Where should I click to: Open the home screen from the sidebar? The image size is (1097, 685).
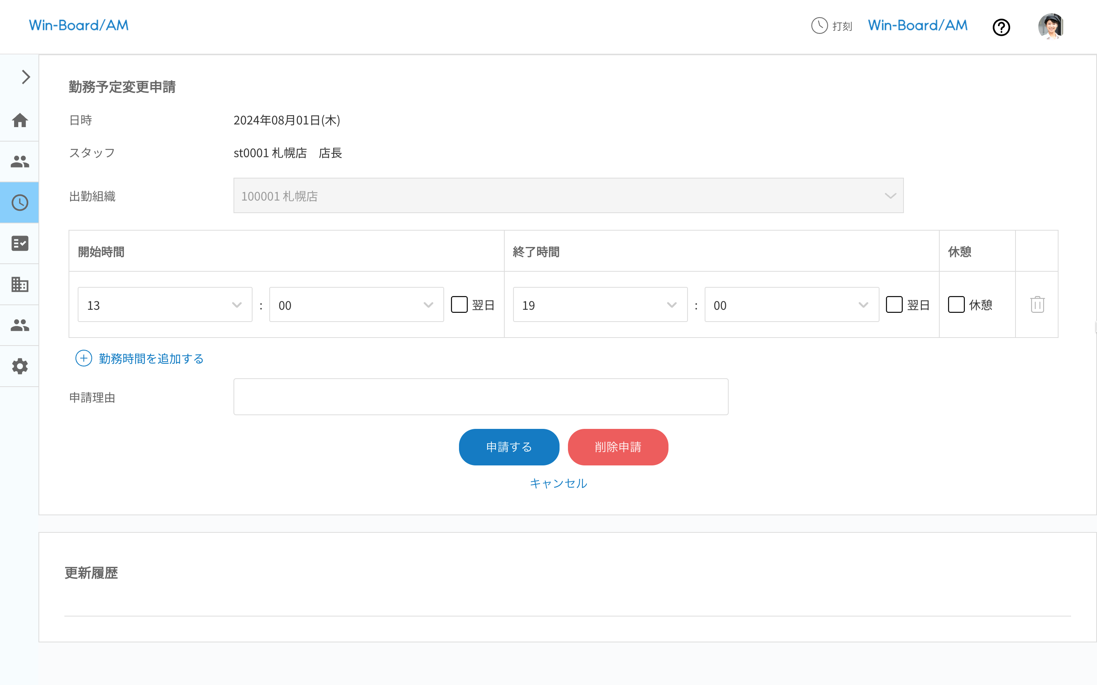tap(19, 120)
